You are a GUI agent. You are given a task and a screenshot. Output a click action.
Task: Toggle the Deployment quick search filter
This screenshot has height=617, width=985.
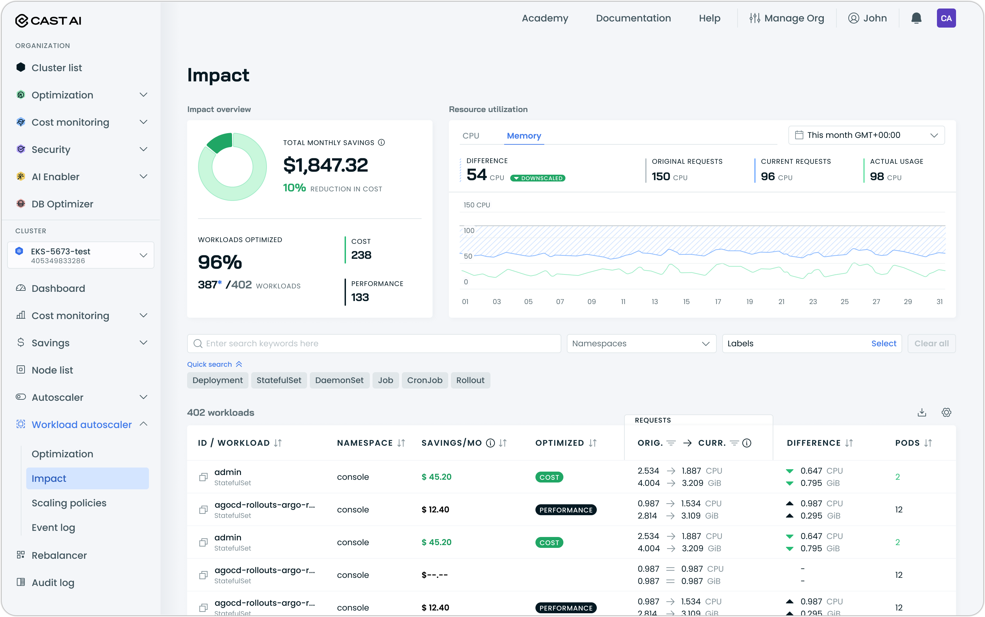[217, 380]
